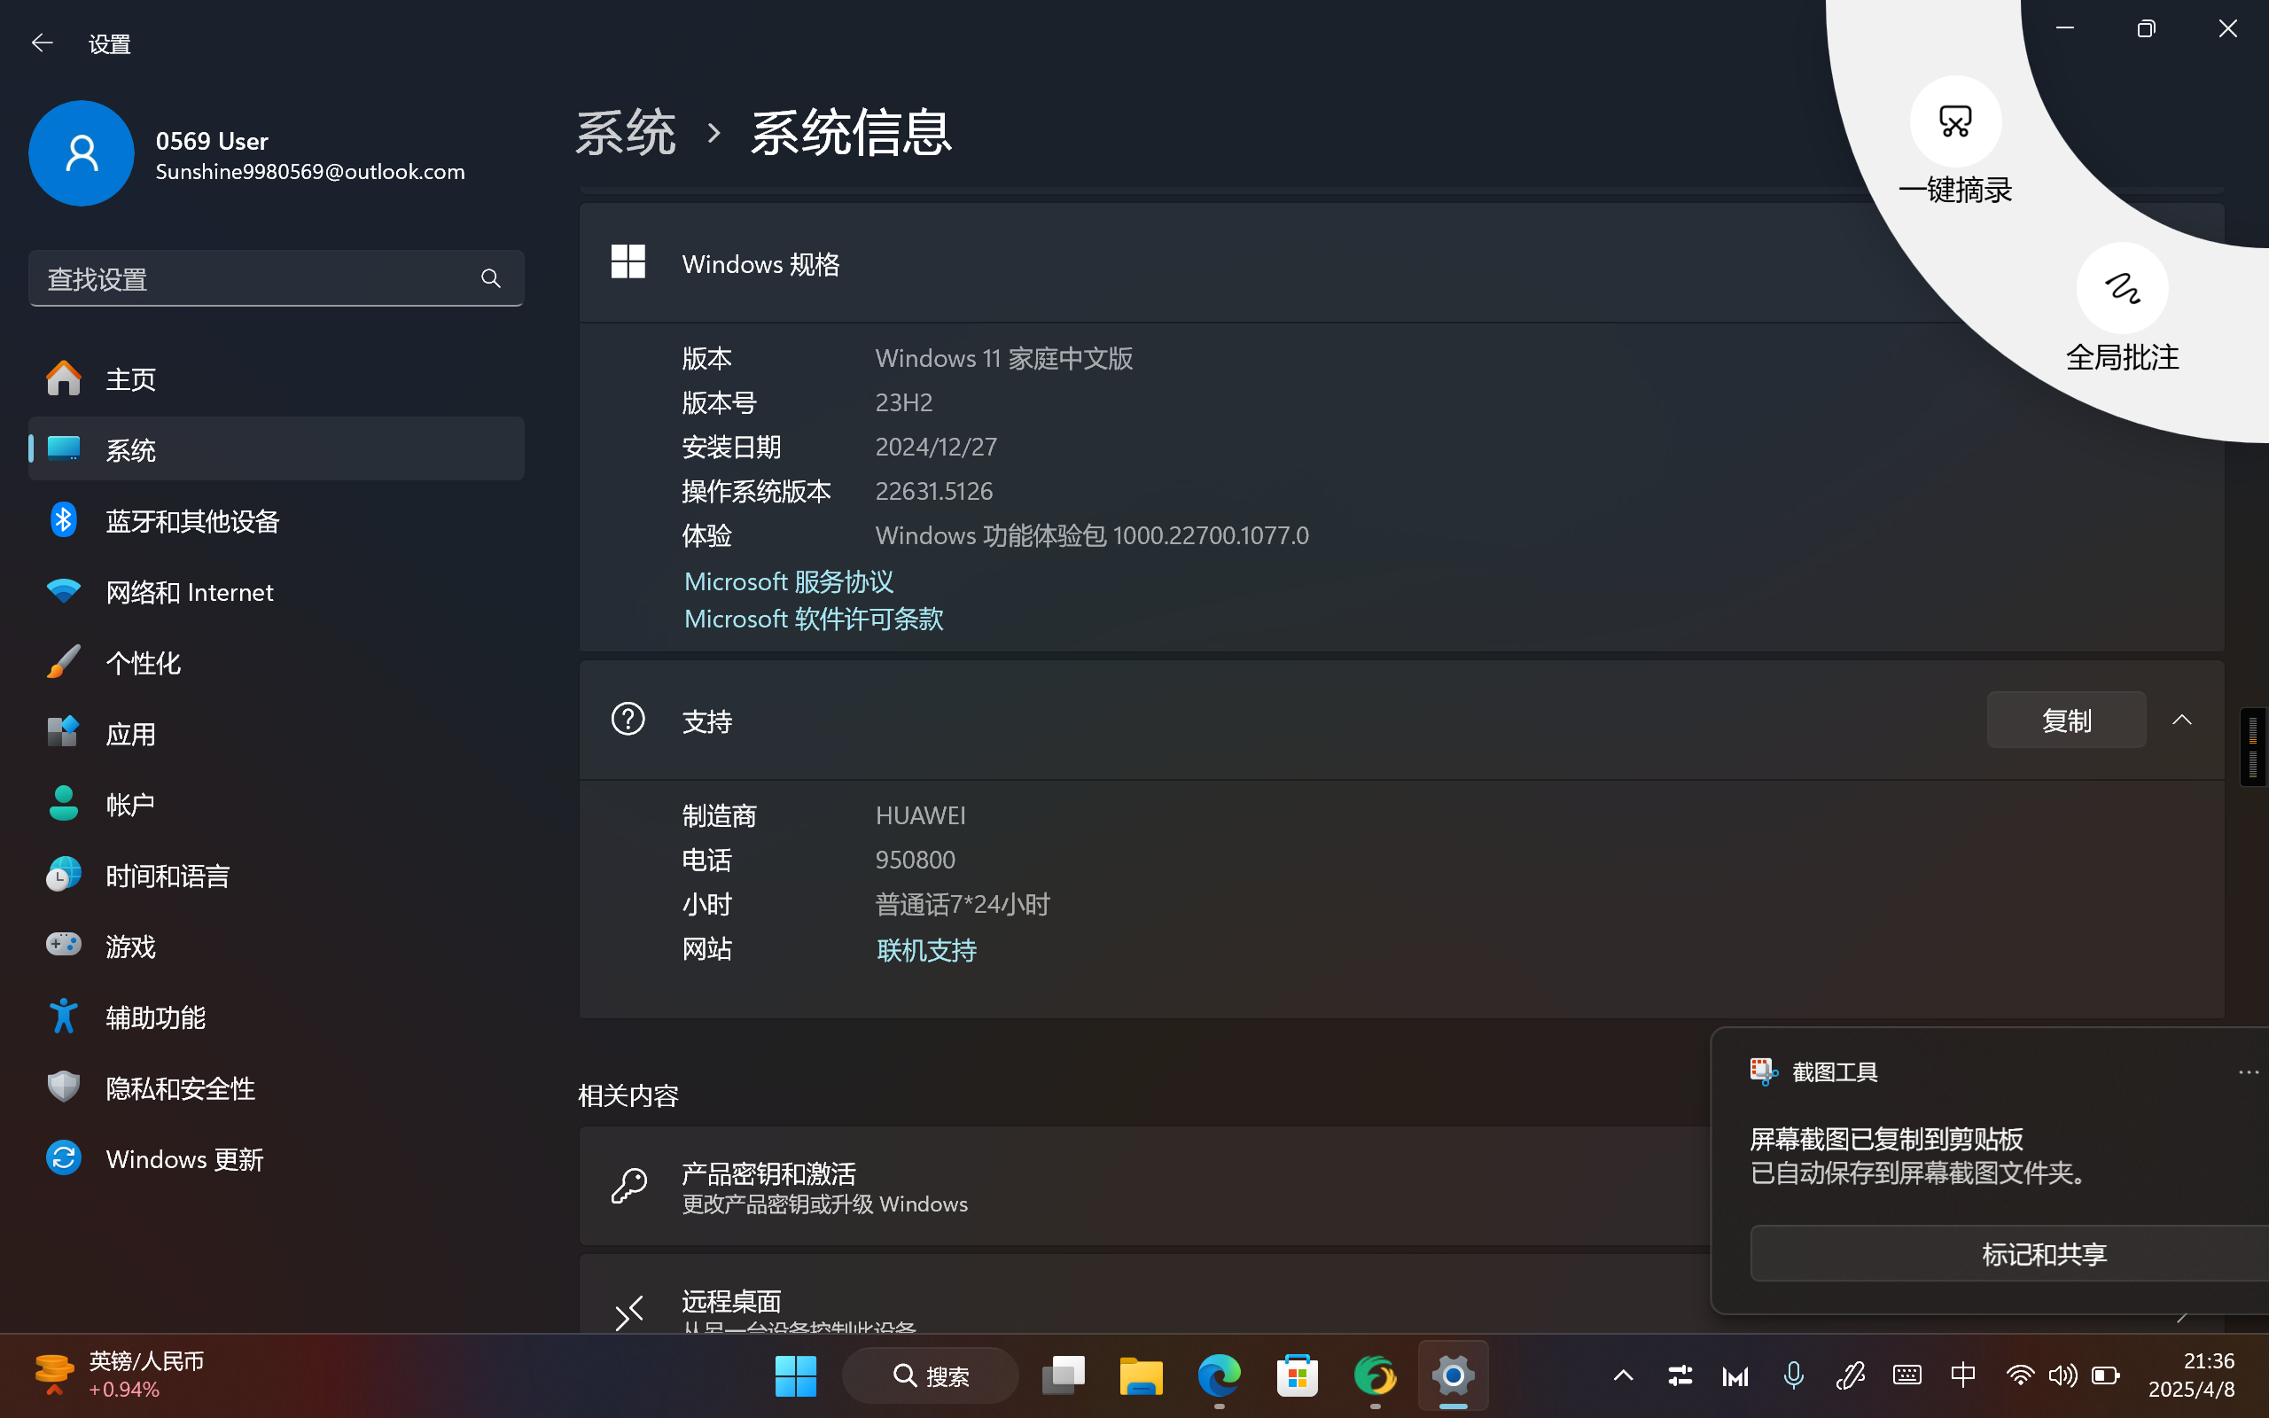Switch Chinese input mode indicator 中
This screenshot has width=2269, height=1418.
coord(1962,1375)
